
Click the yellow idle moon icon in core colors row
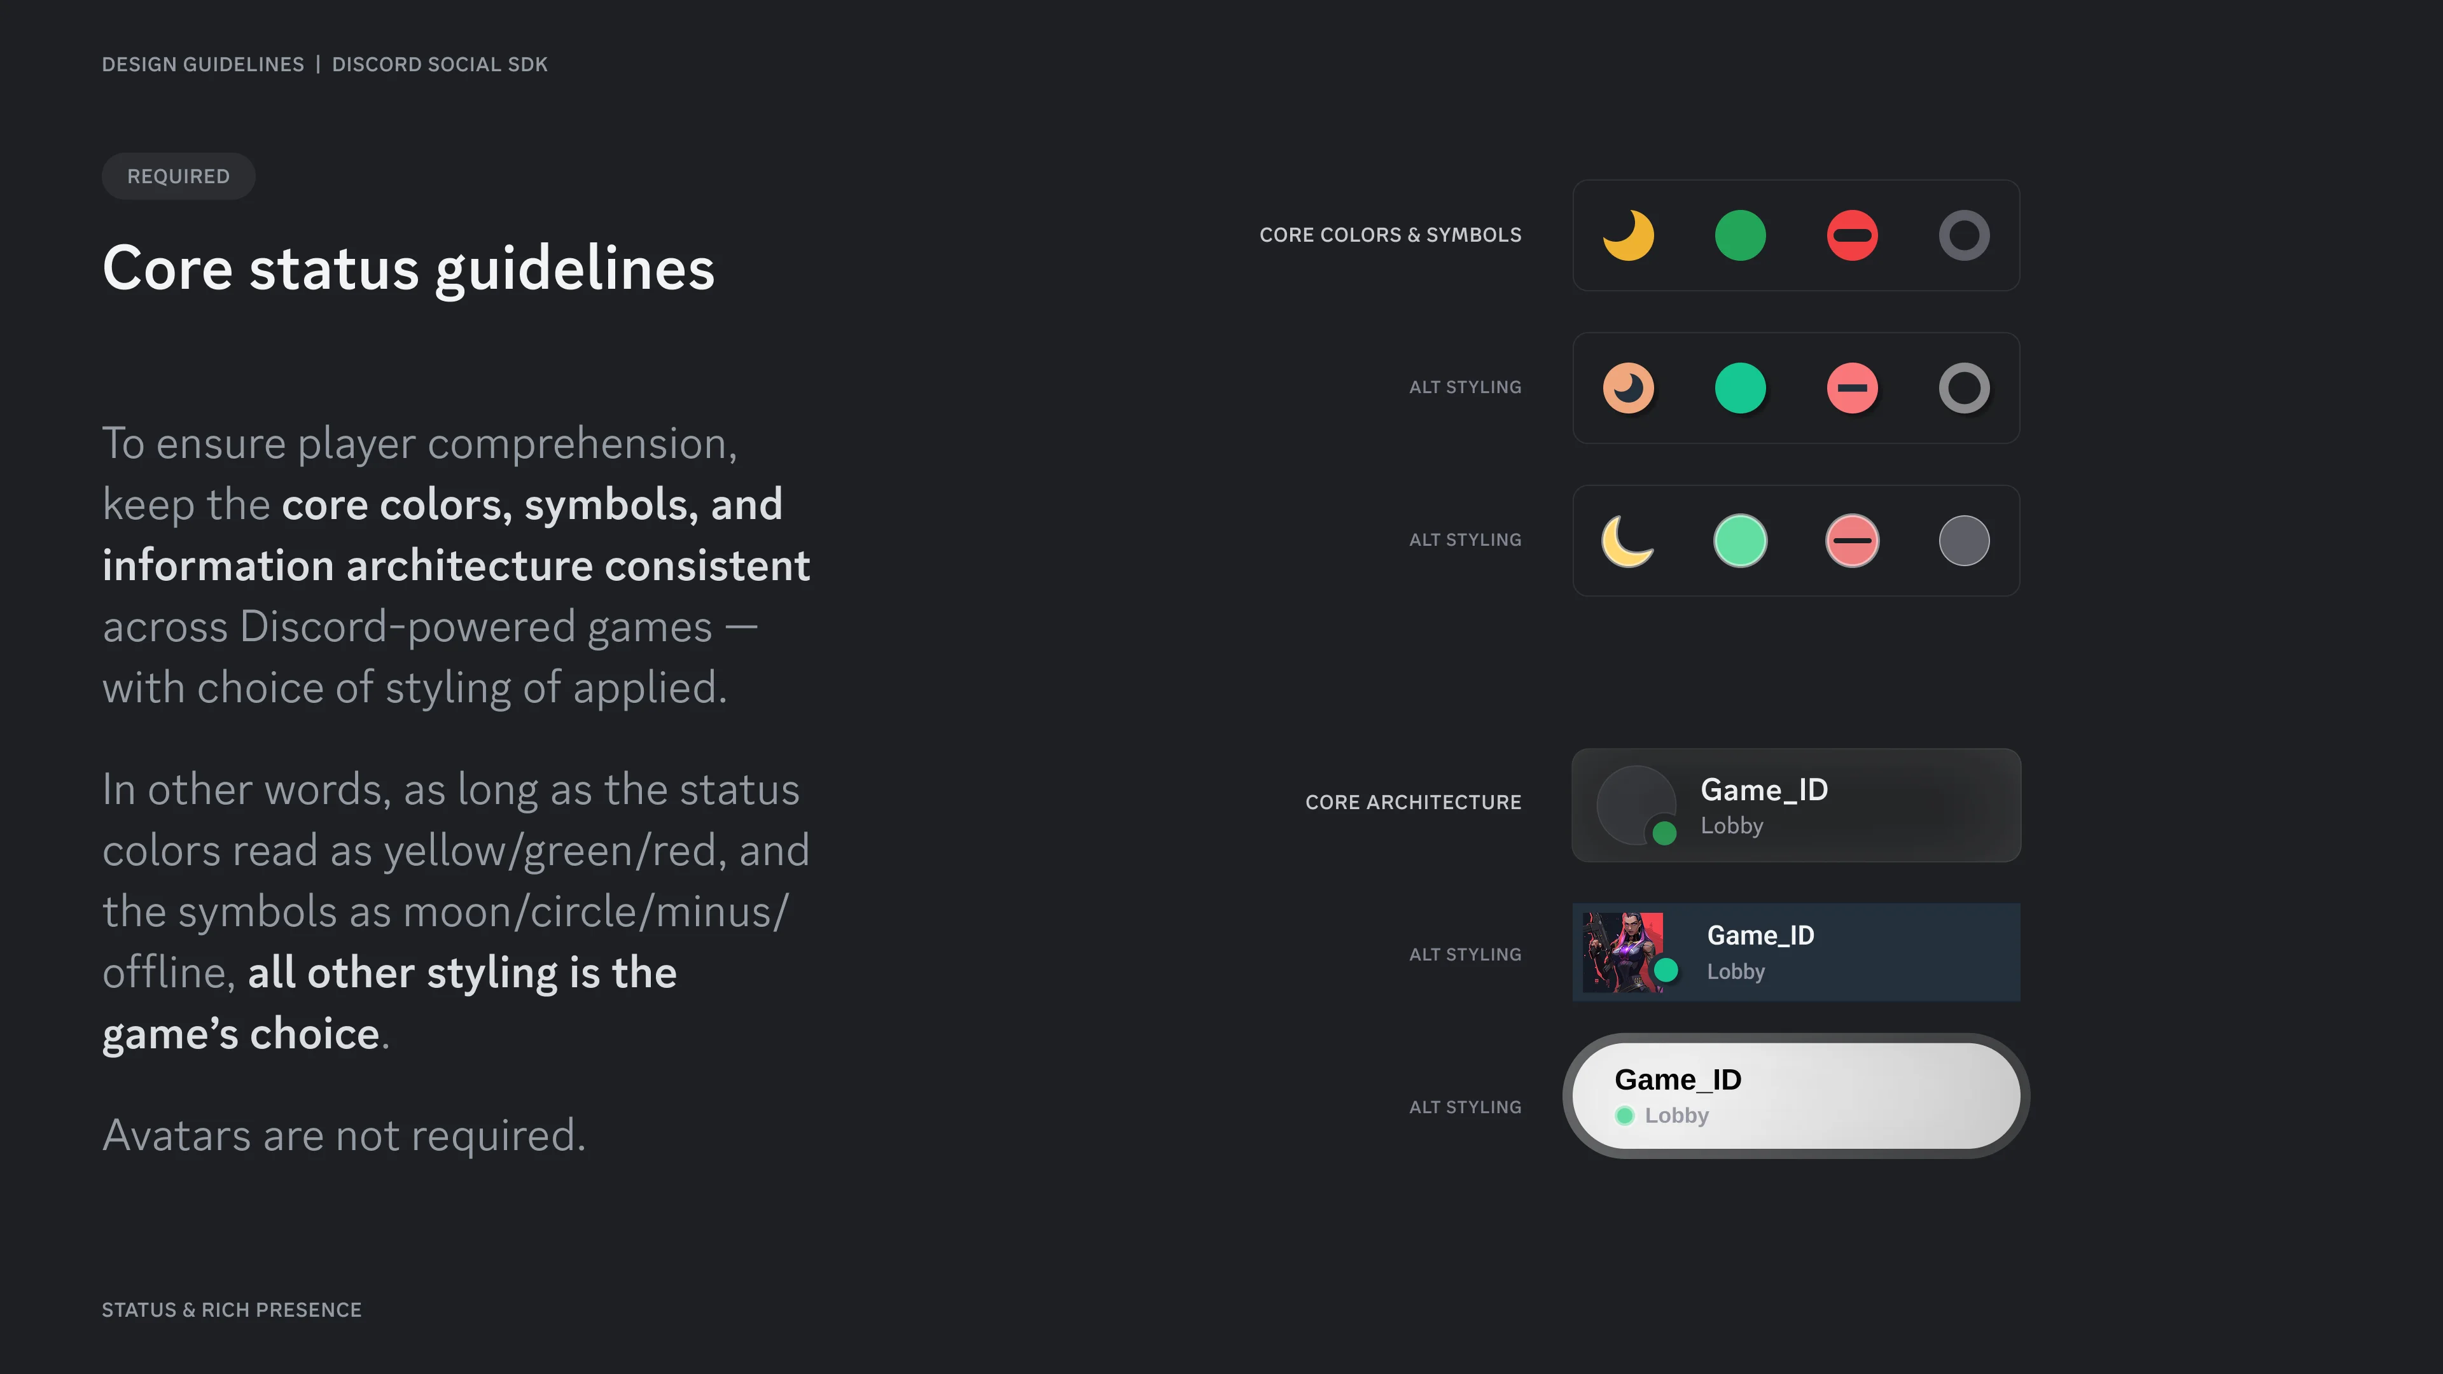click(1629, 235)
